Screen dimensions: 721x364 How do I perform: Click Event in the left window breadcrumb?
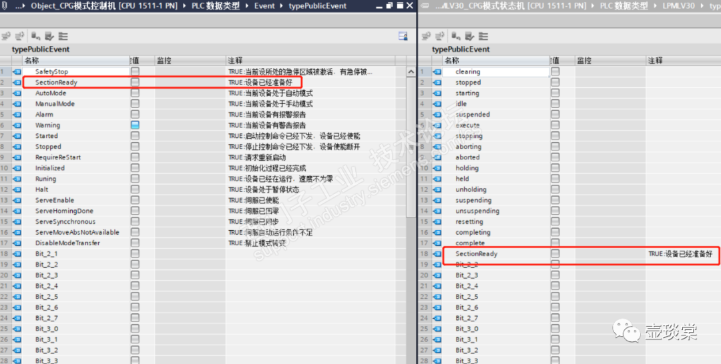[x=264, y=6]
